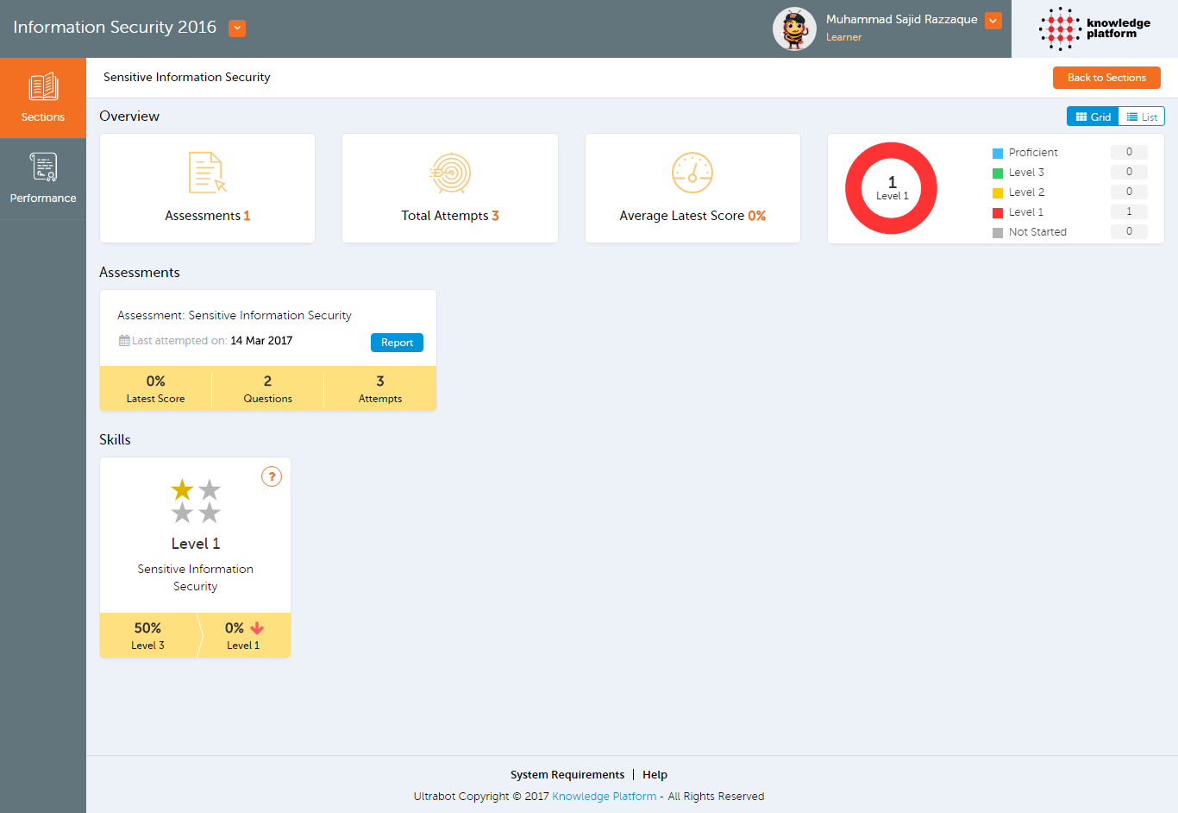The height and width of the screenshot is (813, 1178).
Task: Open the assessment Report
Action: [x=397, y=343]
